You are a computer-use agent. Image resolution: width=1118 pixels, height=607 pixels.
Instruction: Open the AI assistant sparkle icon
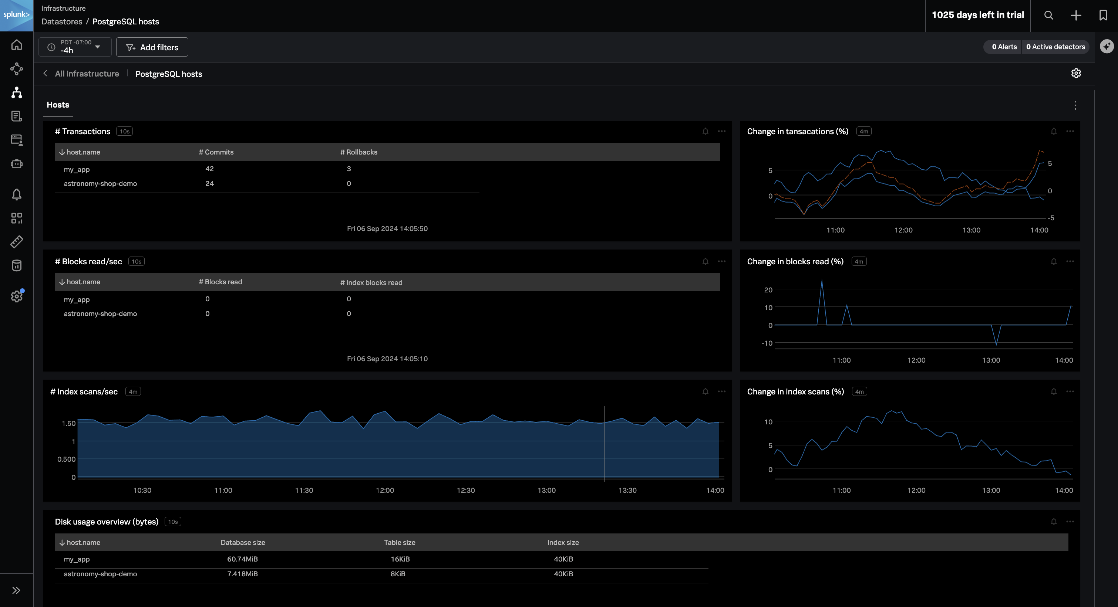[x=1107, y=46]
